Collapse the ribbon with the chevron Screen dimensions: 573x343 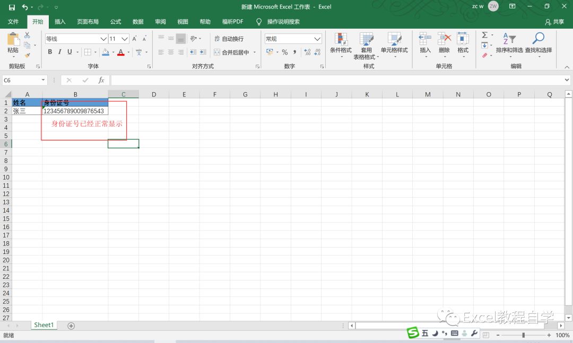(x=567, y=67)
